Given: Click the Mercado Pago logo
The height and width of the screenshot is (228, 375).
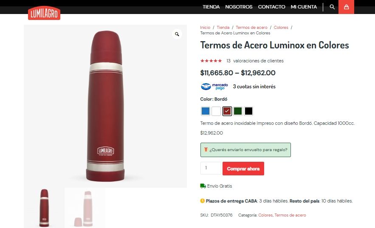Looking at the screenshot, I should coord(214,86).
